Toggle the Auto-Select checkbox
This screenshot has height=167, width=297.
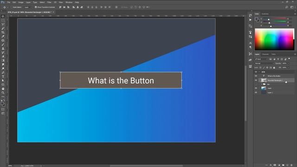pos(12,7)
